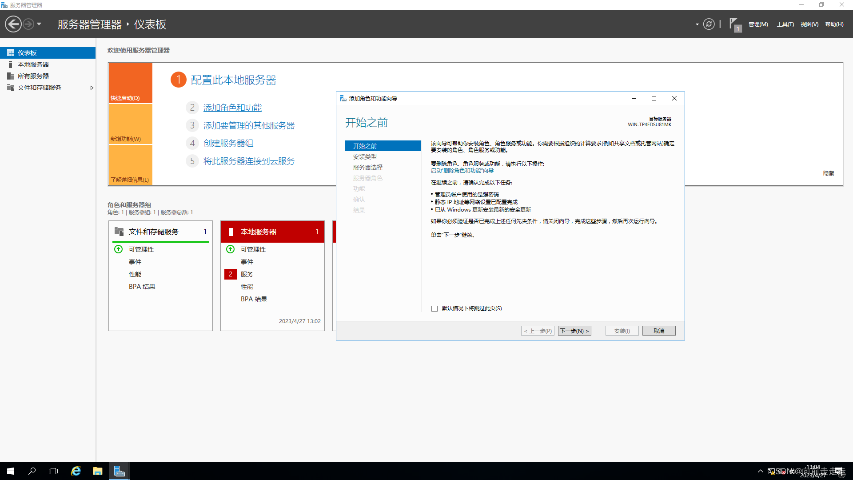Image resolution: width=853 pixels, height=480 pixels.
Task: Click the start Remove Roles wizard link
Action: point(462,171)
